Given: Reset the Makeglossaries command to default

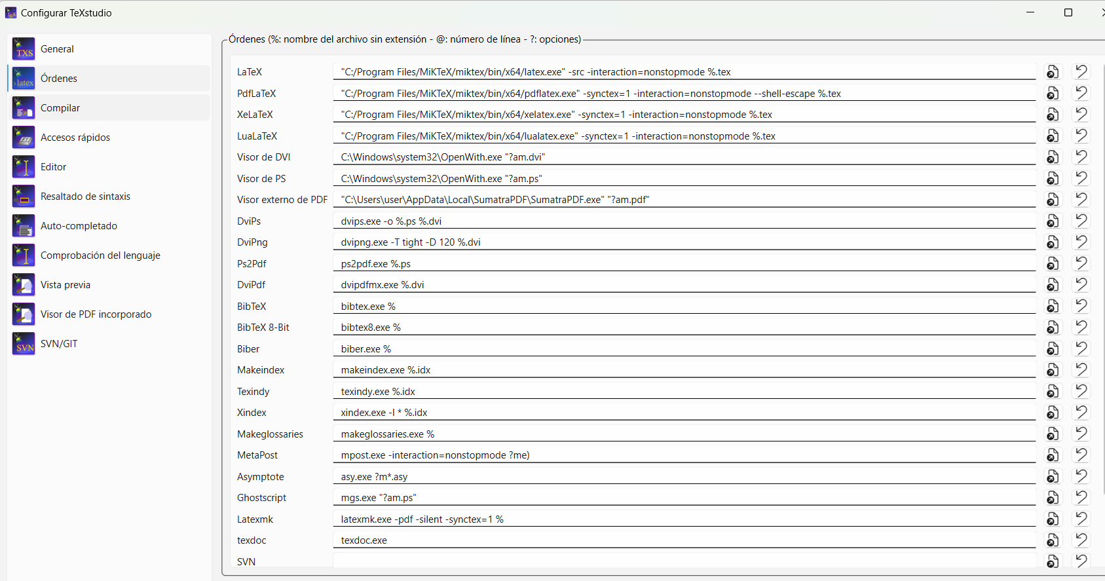Looking at the screenshot, I should (x=1081, y=434).
